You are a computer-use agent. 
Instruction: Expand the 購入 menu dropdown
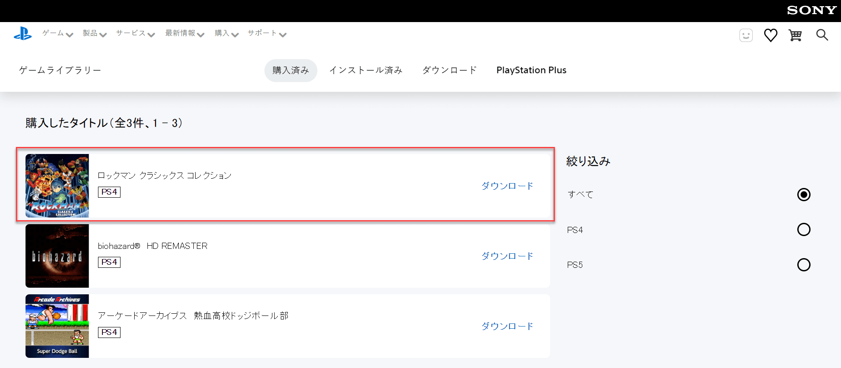[x=226, y=34]
